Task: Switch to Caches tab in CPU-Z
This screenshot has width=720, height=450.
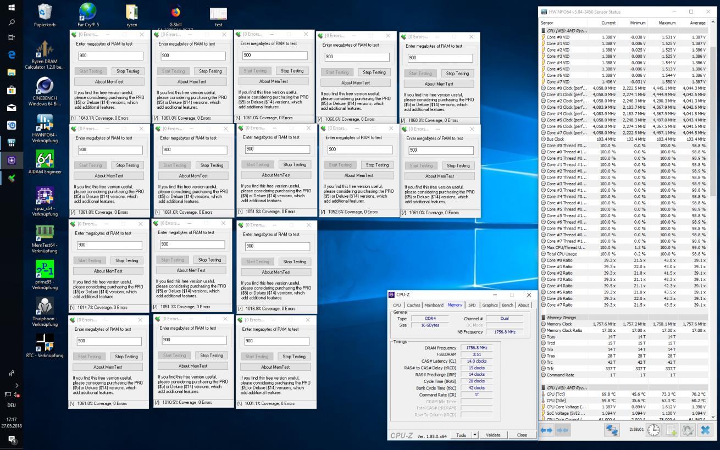Action: pyautogui.click(x=413, y=305)
